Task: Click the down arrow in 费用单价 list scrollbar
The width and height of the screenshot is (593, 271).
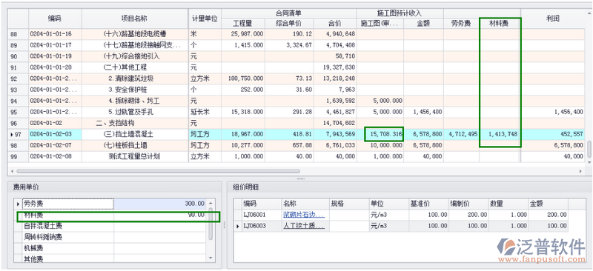Action: (x=211, y=258)
